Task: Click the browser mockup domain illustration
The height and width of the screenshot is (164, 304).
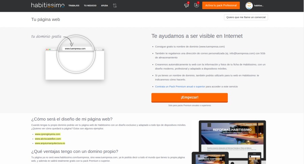Action: [75, 57]
